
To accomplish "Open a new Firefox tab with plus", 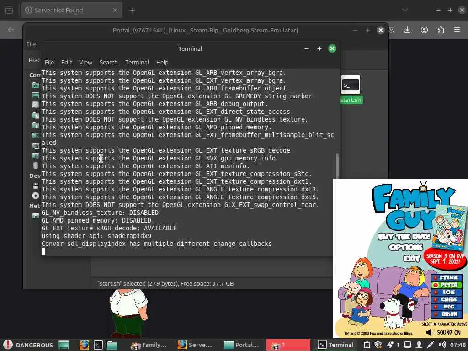I will point(133,11).
